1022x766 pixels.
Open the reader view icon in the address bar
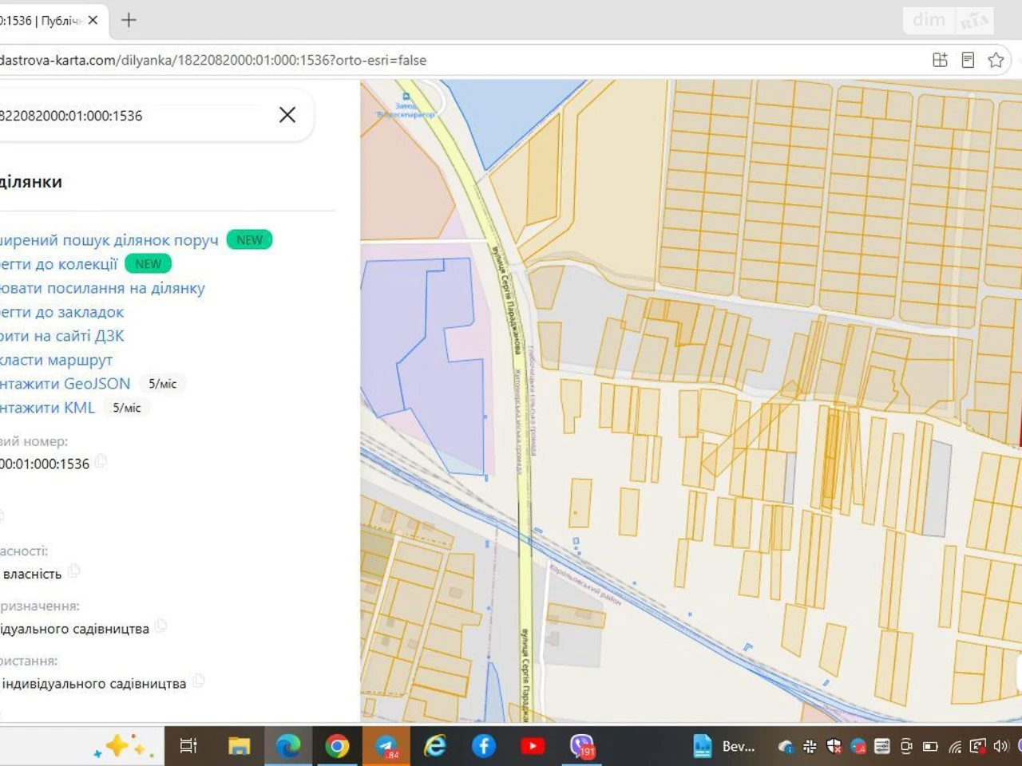coord(968,60)
